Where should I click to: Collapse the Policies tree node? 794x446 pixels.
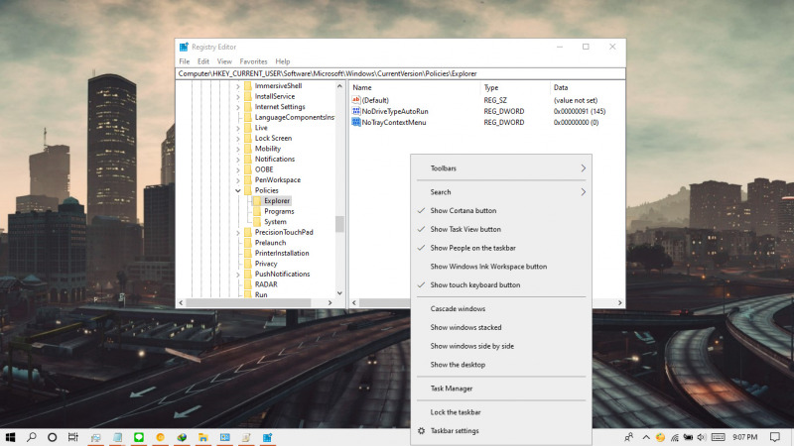(x=238, y=190)
